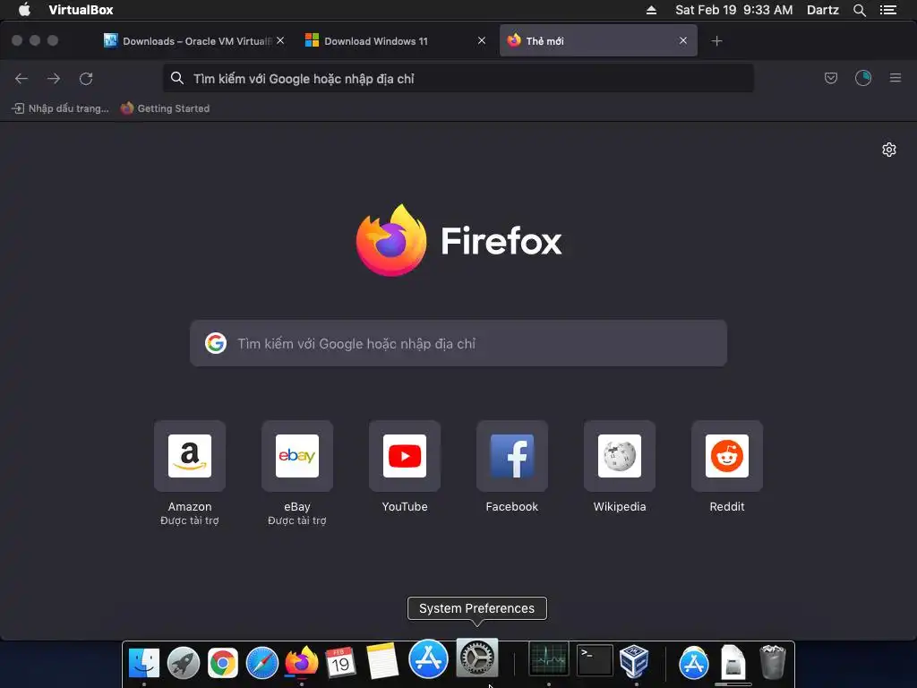Open Google Chrome from the Dock

(x=223, y=662)
